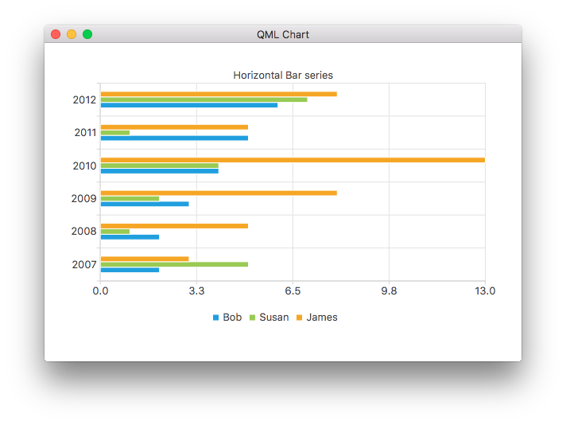Click the 6.5 value axis label
This screenshot has width=566, height=425.
pos(293,291)
